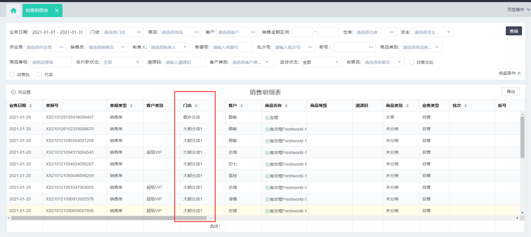Sort table by 单据类型 column
Viewport: 531px width, 237px height.
coord(131,106)
